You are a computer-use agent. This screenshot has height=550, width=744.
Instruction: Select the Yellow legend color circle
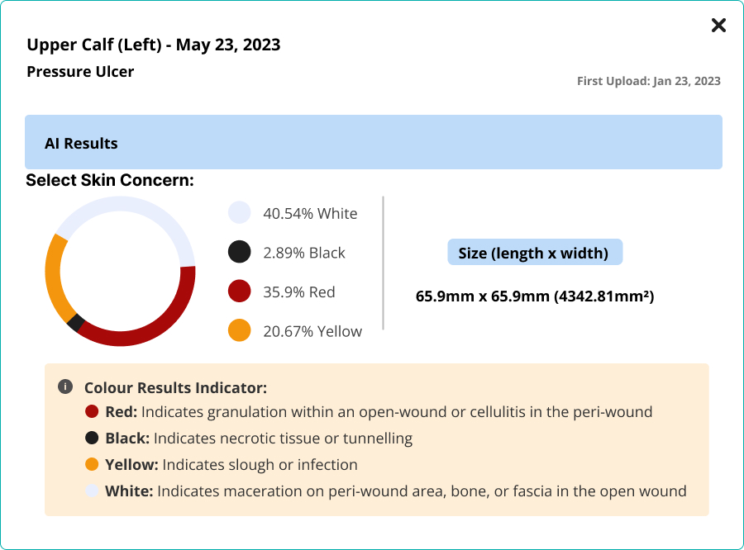coord(239,331)
